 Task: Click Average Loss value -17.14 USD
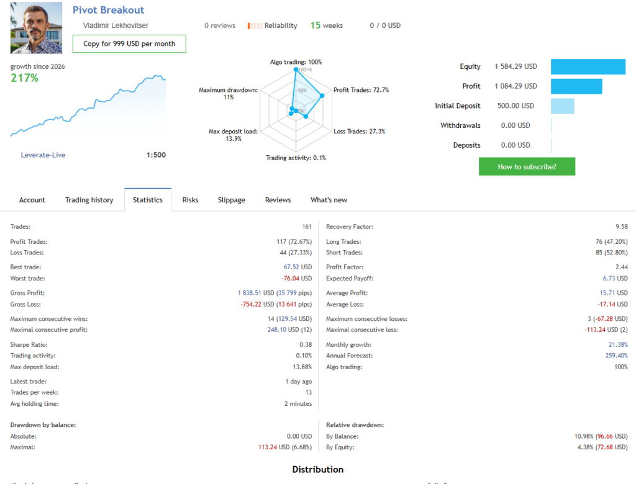612,305
